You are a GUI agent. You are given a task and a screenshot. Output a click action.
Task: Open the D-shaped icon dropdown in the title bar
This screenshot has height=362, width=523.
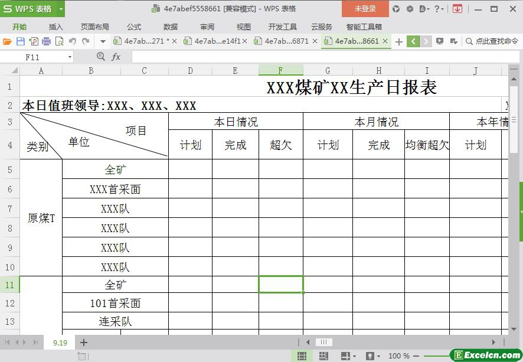pyautogui.click(x=424, y=9)
